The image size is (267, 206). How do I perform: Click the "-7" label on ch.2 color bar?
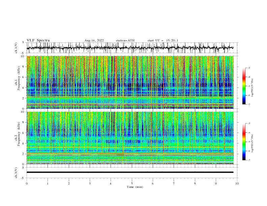point(249,160)
